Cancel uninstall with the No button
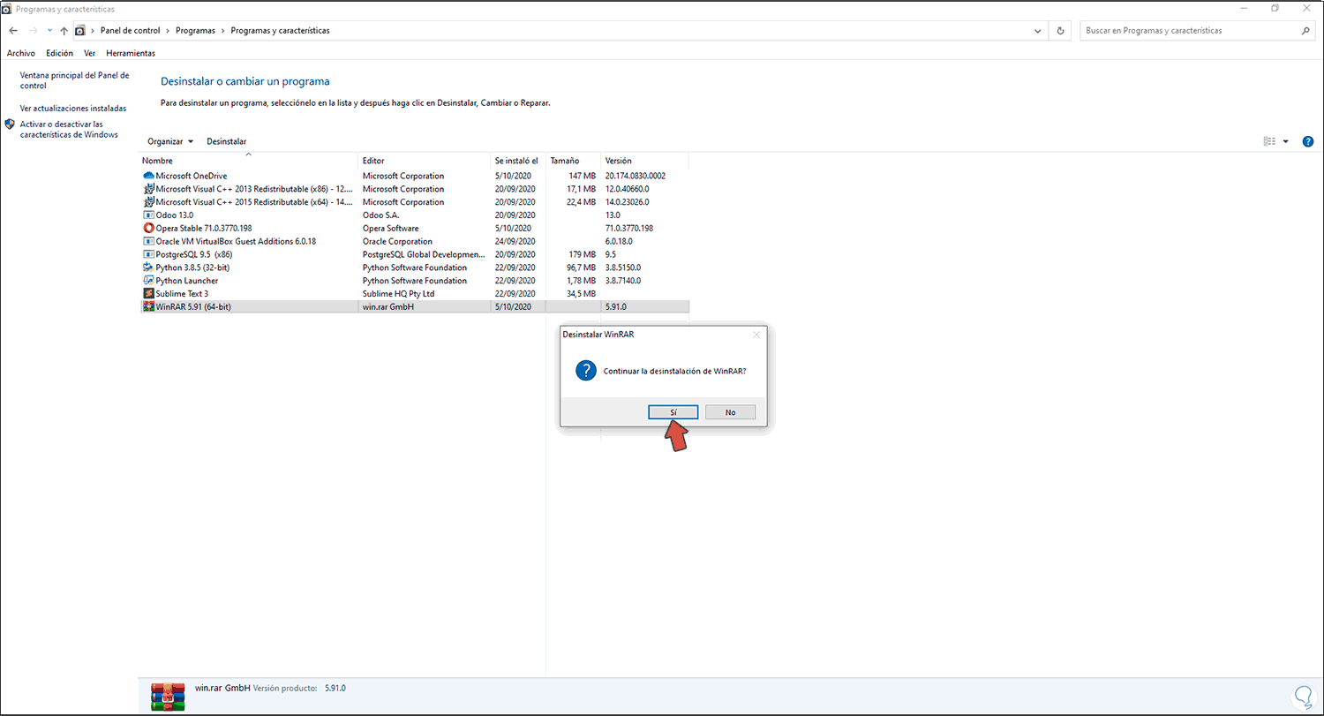Image resolution: width=1324 pixels, height=716 pixels. 730,412
